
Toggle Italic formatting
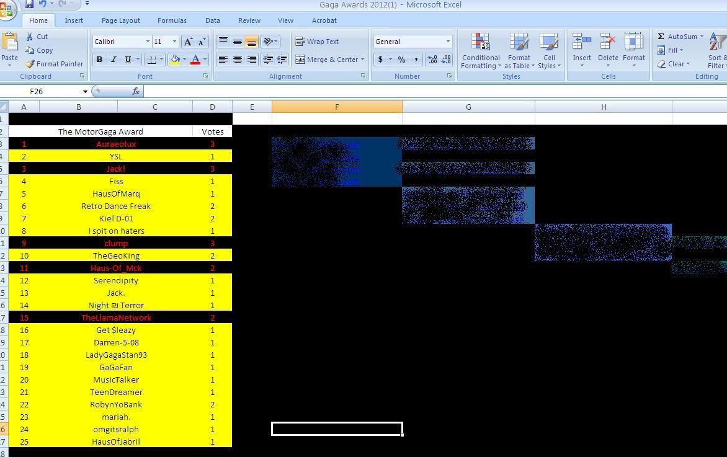[114, 60]
